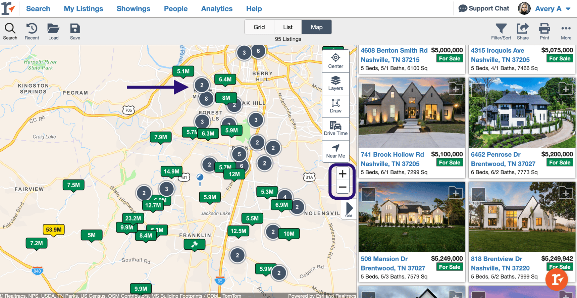Center the map with Center tool
This screenshot has width=577, height=298.
[x=335, y=61]
